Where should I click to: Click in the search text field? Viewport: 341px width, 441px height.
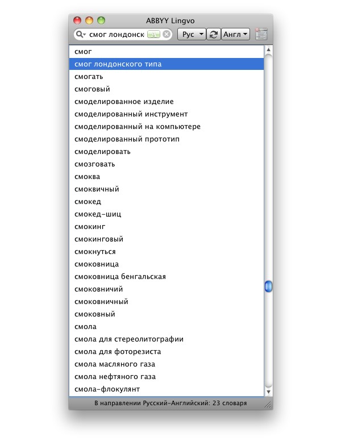pyautogui.click(x=117, y=35)
